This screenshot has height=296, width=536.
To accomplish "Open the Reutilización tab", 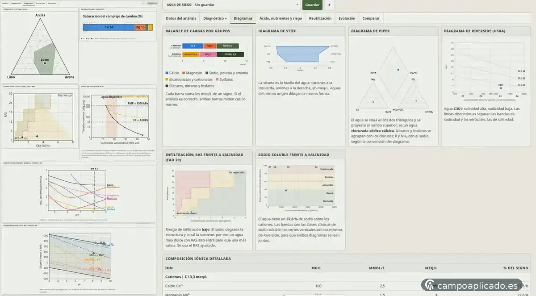I will pos(320,18).
